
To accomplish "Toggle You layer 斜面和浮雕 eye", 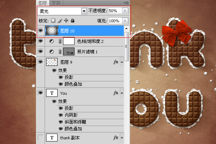I will pyautogui.click(x=60, y=122).
